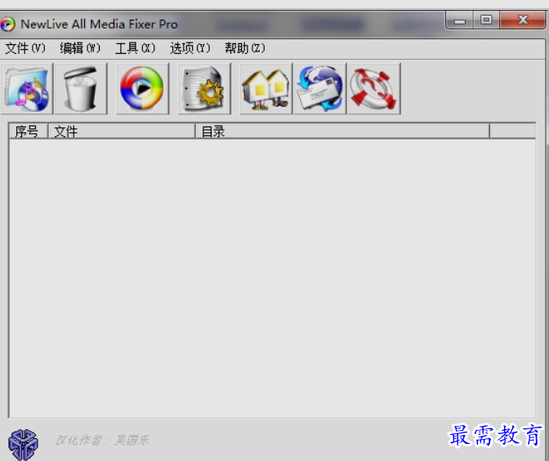Open settings via notepad gear icon
Viewport: 549px width, 461px height.
pos(204,89)
